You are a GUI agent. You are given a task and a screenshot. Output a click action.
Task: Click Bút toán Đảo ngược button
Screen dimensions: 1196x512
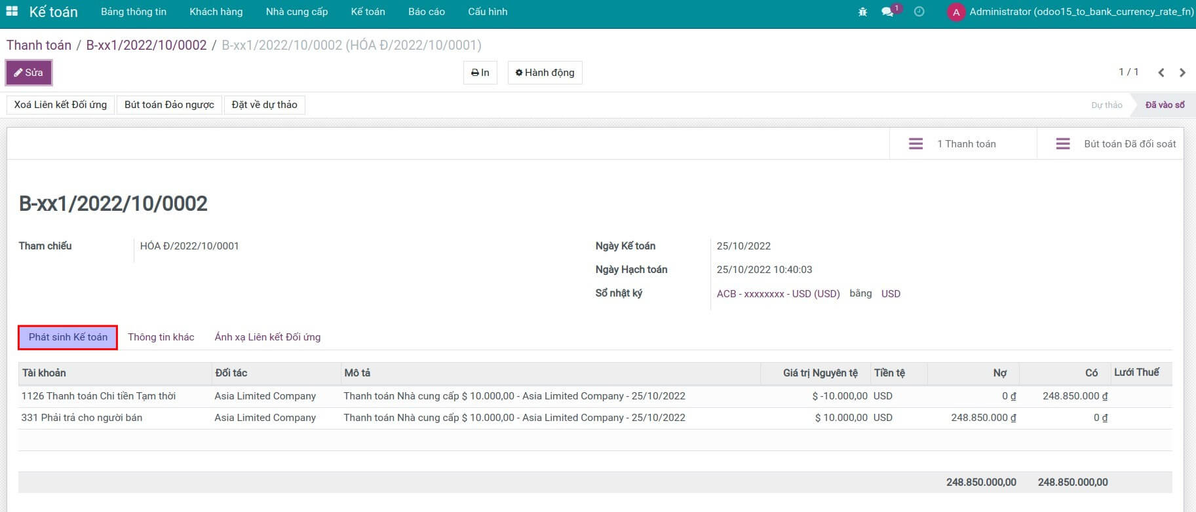pyautogui.click(x=169, y=105)
